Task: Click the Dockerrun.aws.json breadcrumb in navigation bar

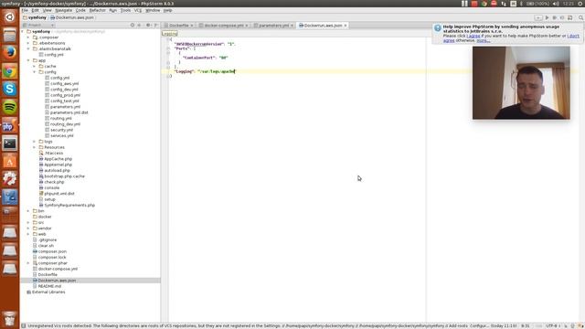Action: point(72,17)
